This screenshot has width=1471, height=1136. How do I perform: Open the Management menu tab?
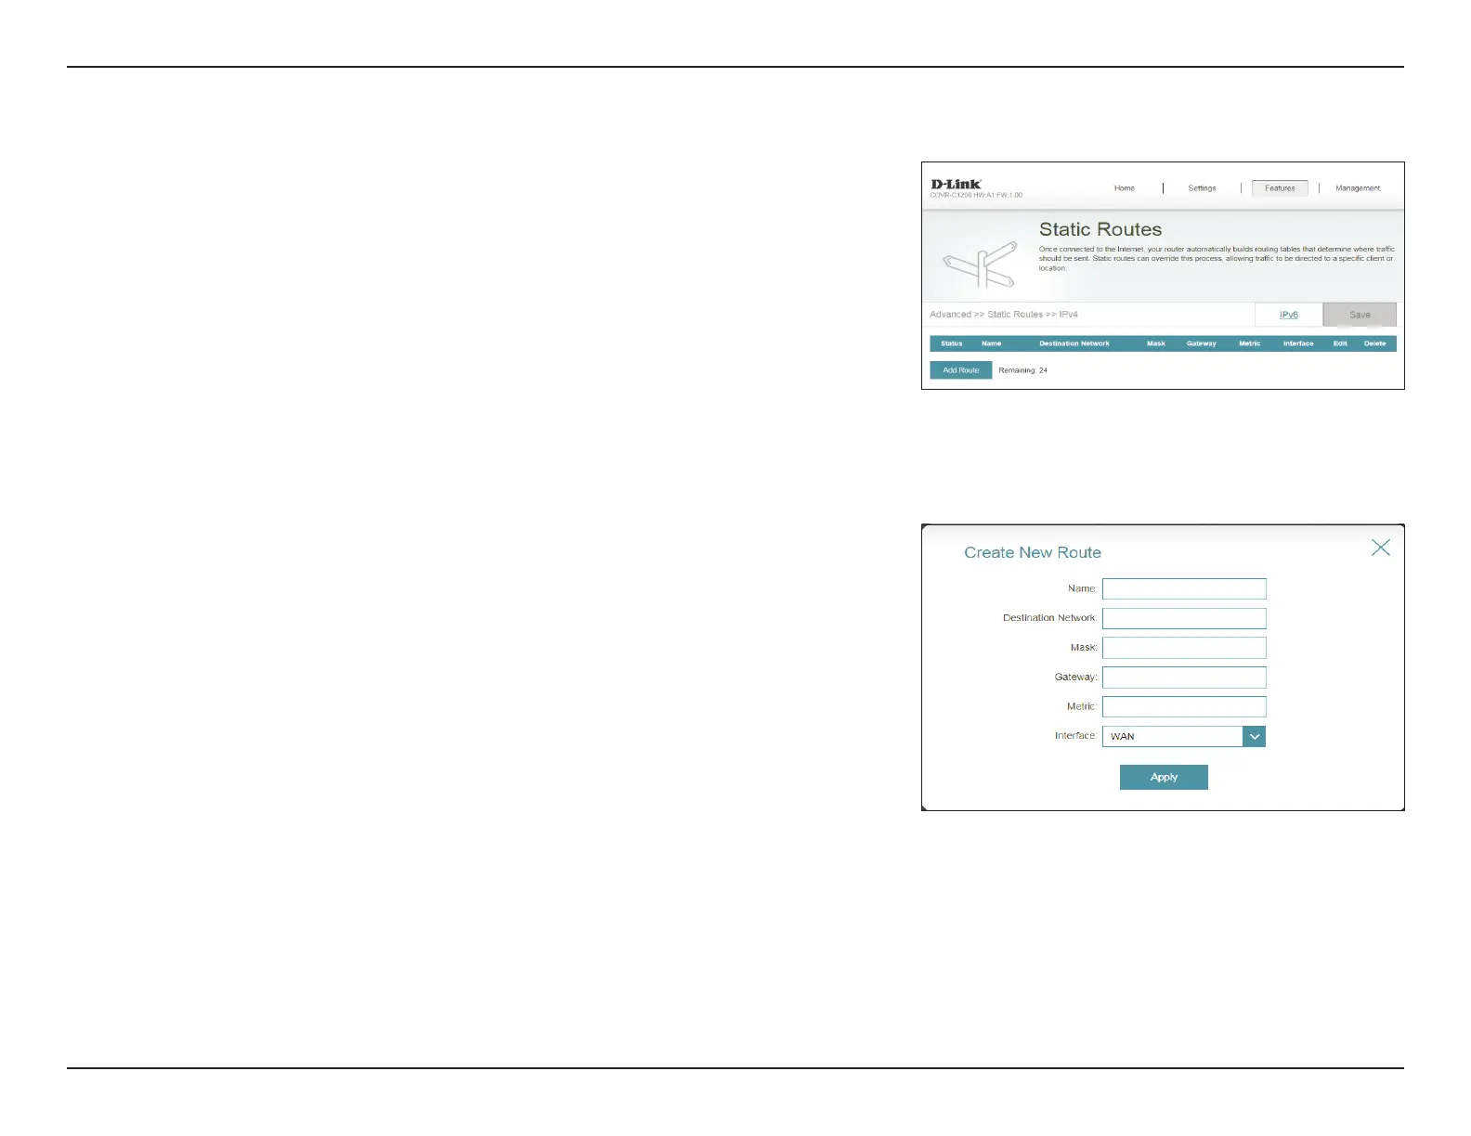tap(1358, 188)
